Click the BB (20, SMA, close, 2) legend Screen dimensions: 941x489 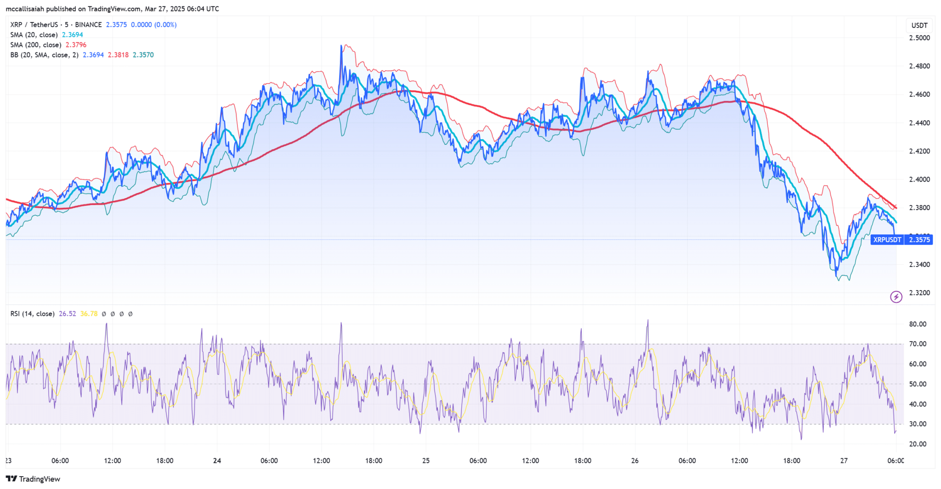(44, 55)
